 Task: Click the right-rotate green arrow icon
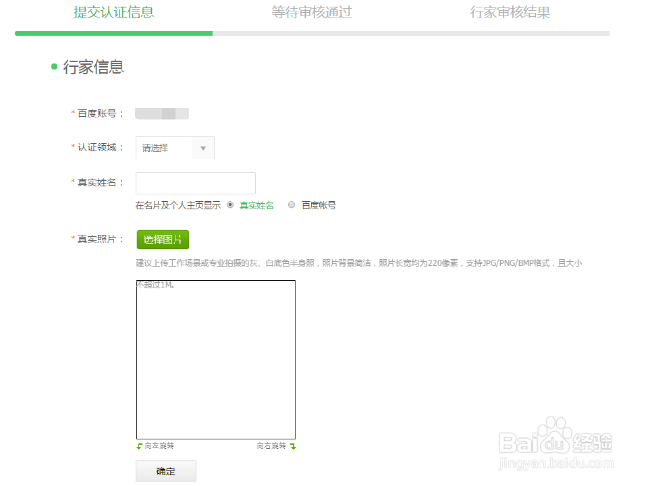tap(294, 446)
